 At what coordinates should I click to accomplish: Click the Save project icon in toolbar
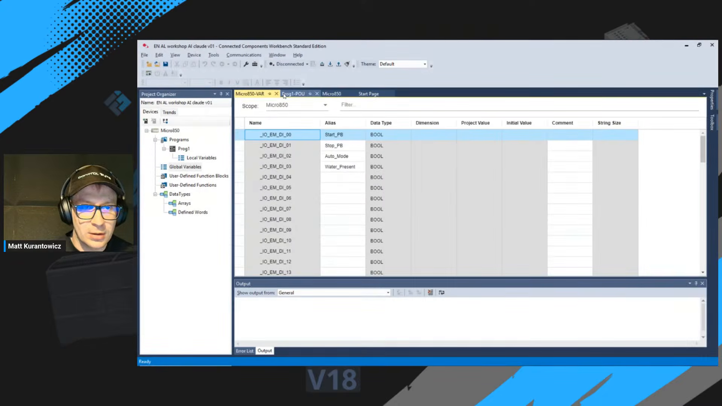tap(165, 64)
